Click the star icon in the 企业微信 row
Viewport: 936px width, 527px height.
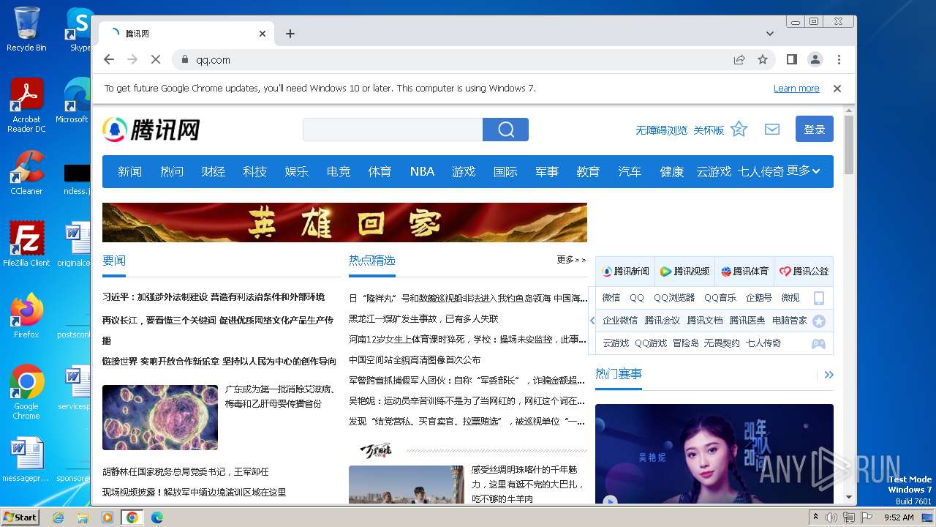click(x=819, y=321)
